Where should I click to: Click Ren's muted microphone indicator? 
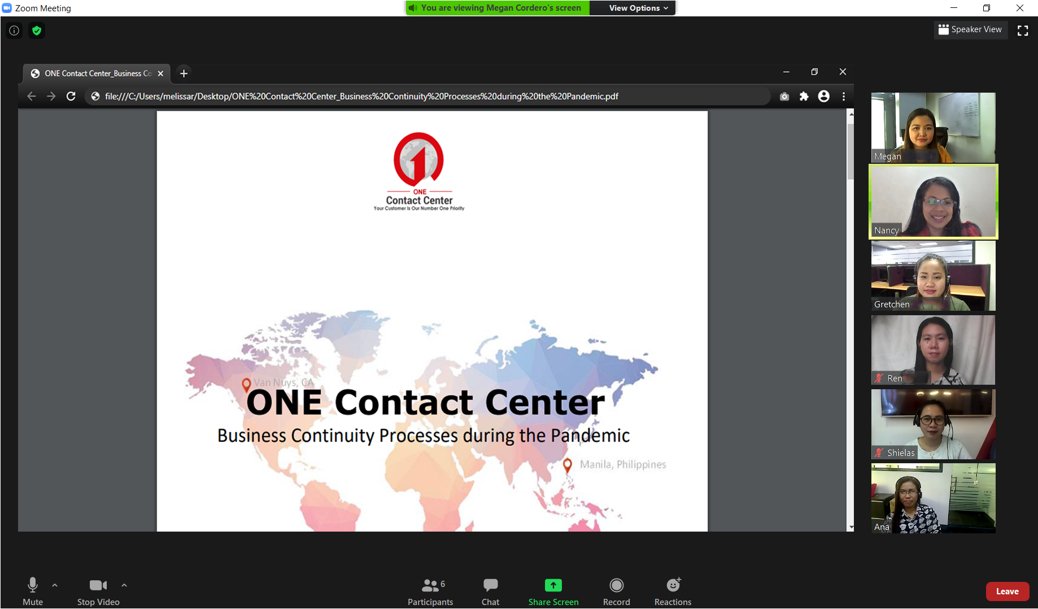coord(879,378)
